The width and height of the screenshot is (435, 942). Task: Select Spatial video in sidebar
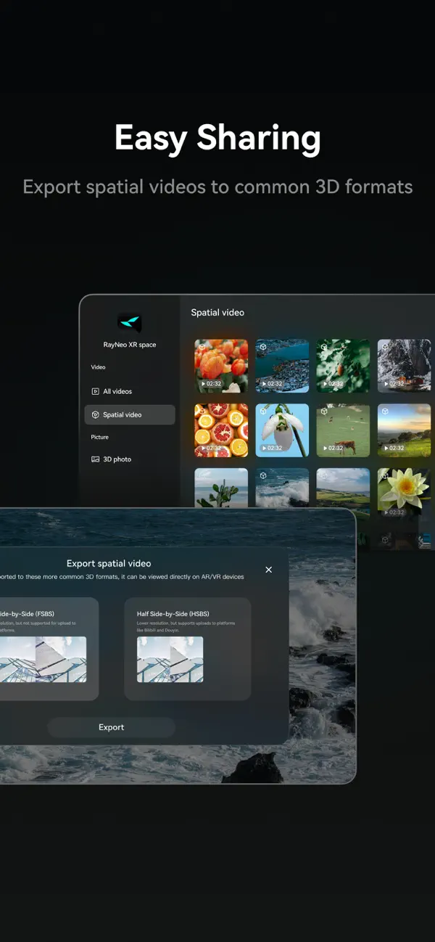[129, 414]
